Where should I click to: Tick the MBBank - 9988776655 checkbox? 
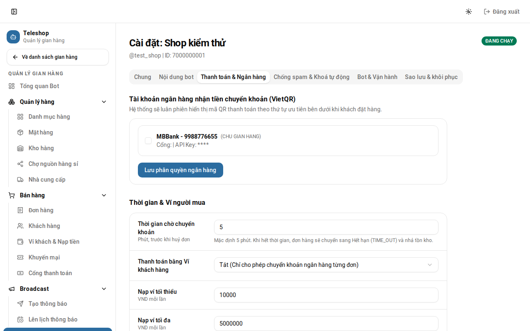[x=148, y=141]
